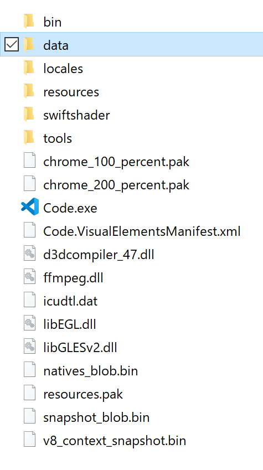This screenshot has width=263, height=470.
Task: Select the swiftshader folder icon
Action: [29, 114]
